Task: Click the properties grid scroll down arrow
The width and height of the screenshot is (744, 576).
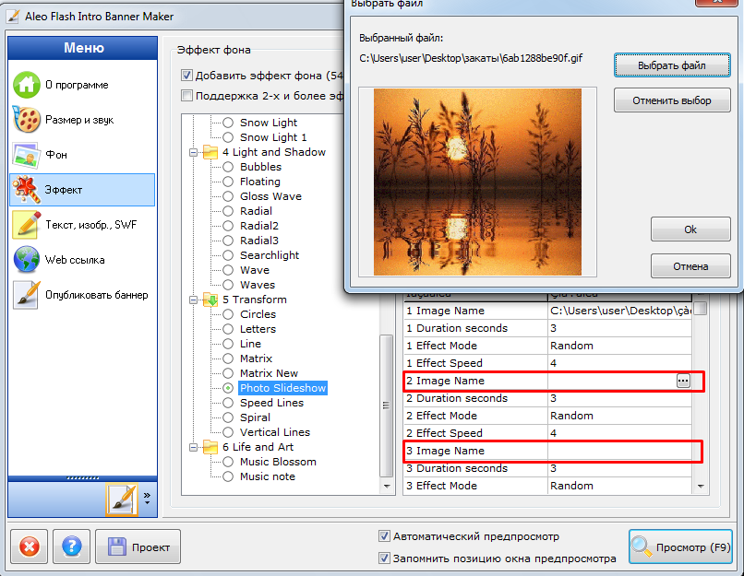Action: [701, 487]
